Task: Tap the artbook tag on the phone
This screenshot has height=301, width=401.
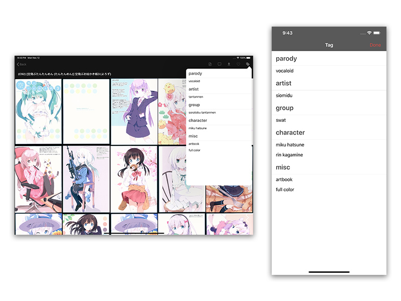Action: click(284, 180)
